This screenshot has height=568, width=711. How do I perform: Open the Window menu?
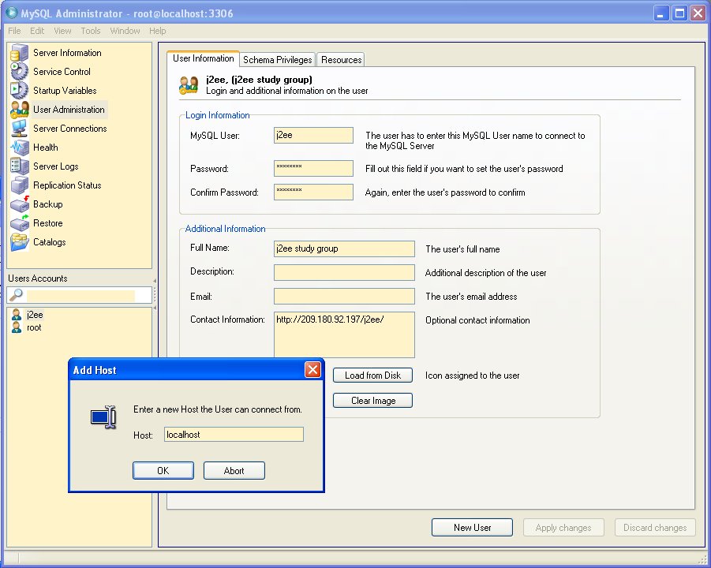125,31
